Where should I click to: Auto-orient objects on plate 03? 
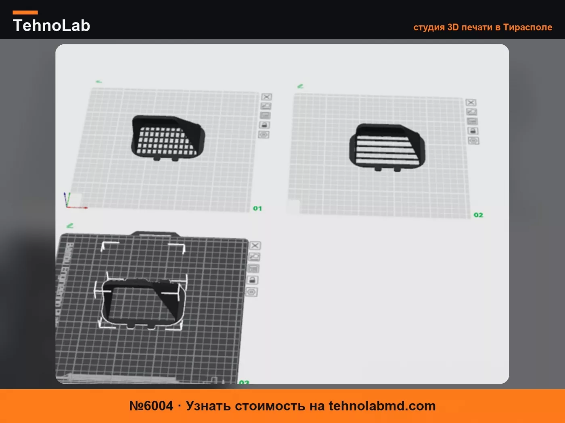click(254, 257)
